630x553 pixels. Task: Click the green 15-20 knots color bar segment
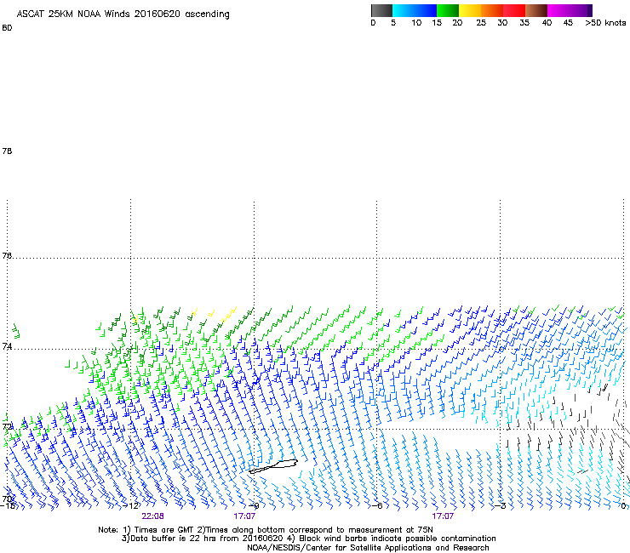click(x=448, y=10)
